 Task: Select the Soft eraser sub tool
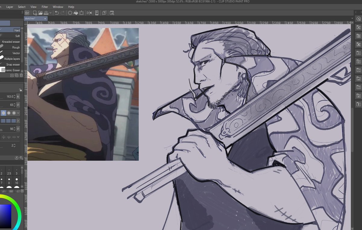point(10,36)
